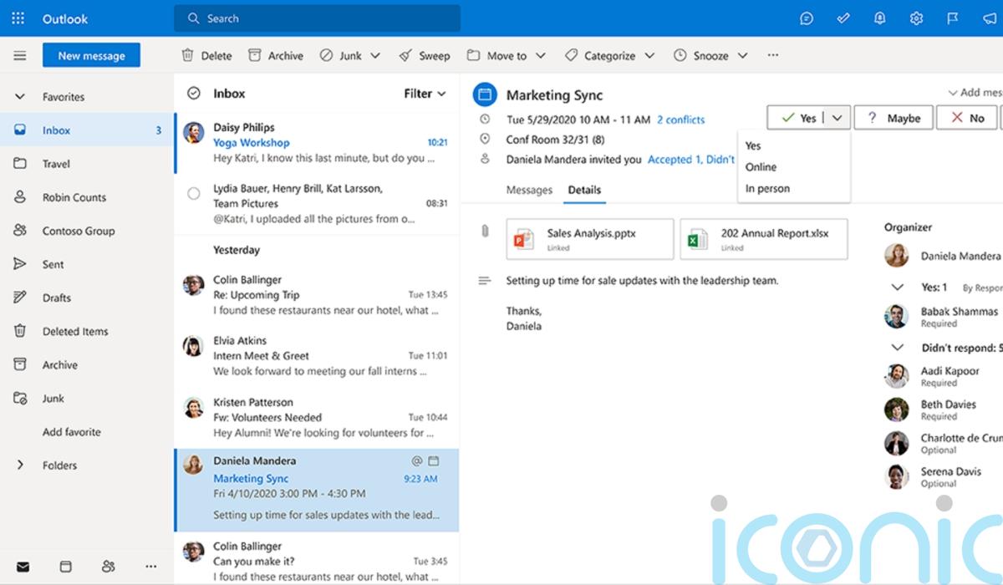Viewport: 1003px width, 585px height.
Task: Open more apps ellipsis in bottom bar
Action: 151,567
